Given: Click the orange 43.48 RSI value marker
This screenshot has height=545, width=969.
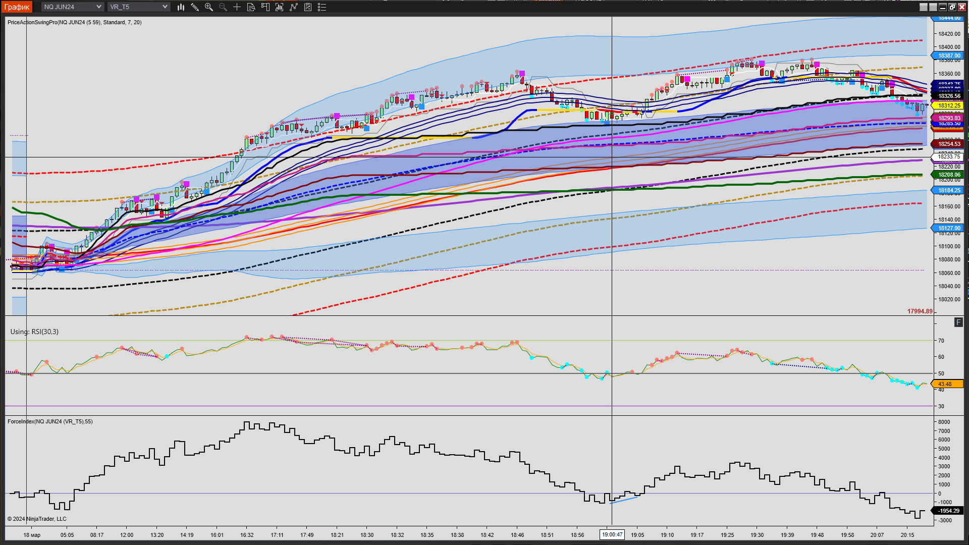Looking at the screenshot, I should click(947, 384).
